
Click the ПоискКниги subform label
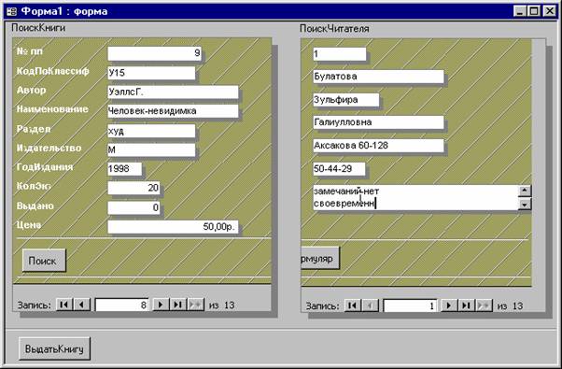tap(38, 28)
